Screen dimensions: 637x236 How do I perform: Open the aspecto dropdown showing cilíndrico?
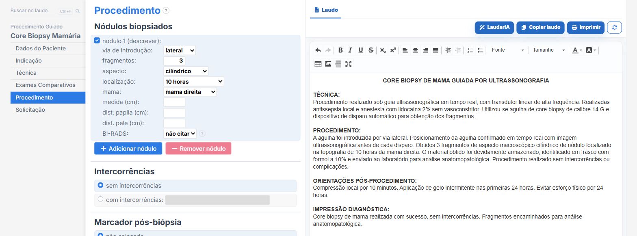point(186,71)
